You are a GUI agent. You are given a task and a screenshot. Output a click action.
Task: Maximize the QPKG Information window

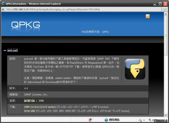click(160, 4)
